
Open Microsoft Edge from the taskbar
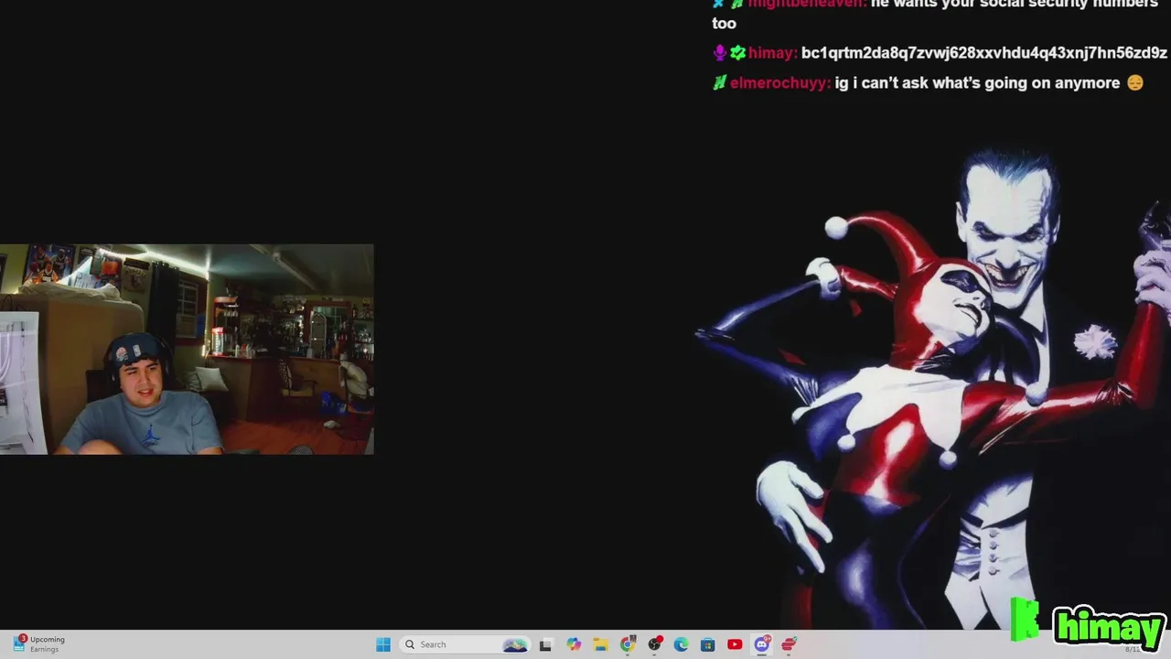pyautogui.click(x=681, y=644)
